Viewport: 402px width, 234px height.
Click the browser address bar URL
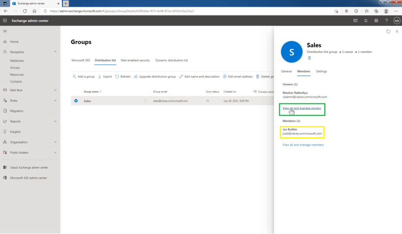(122, 11)
